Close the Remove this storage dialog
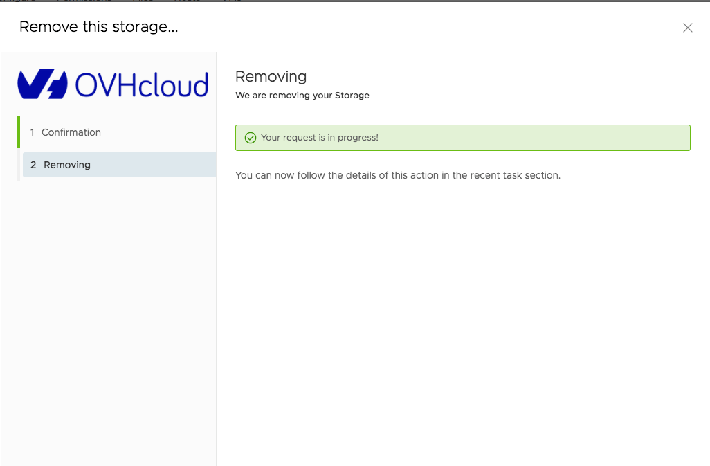Viewport: 710px width, 466px height. [687, 28]
